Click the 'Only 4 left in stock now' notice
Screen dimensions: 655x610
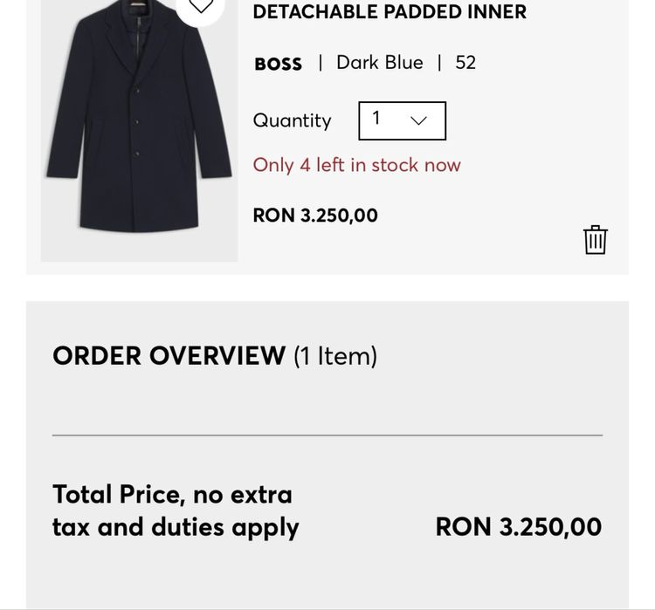(x=356, y=165)
